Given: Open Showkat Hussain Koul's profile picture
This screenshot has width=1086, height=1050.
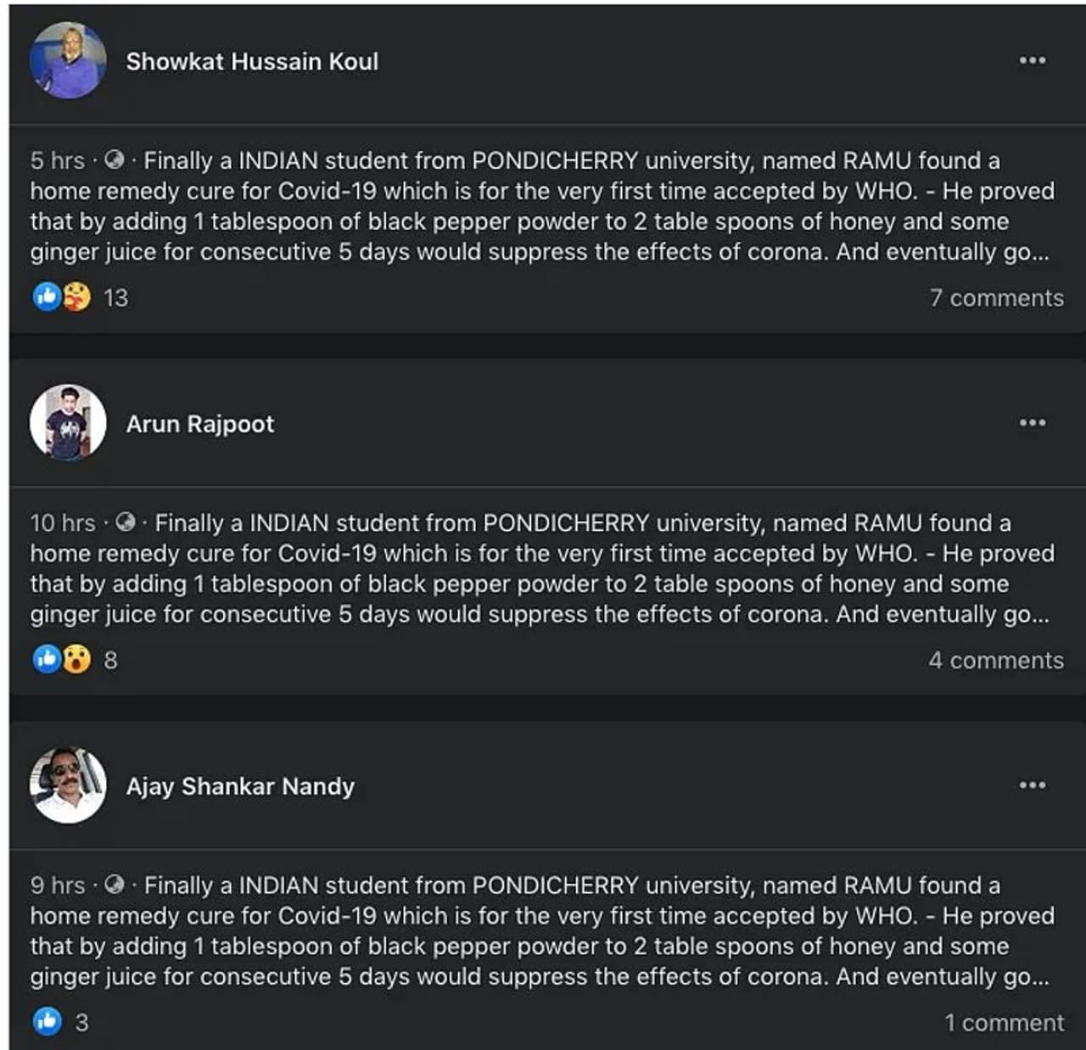Looking at the screenshot, I should [x=68, y=61].
